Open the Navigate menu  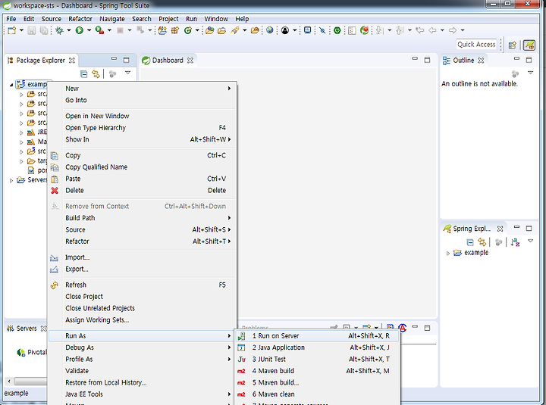(112, 19)
